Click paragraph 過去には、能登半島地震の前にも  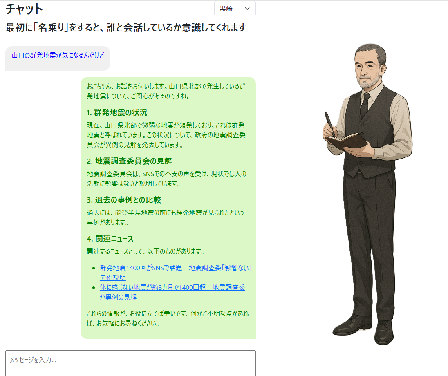(166, 217)
